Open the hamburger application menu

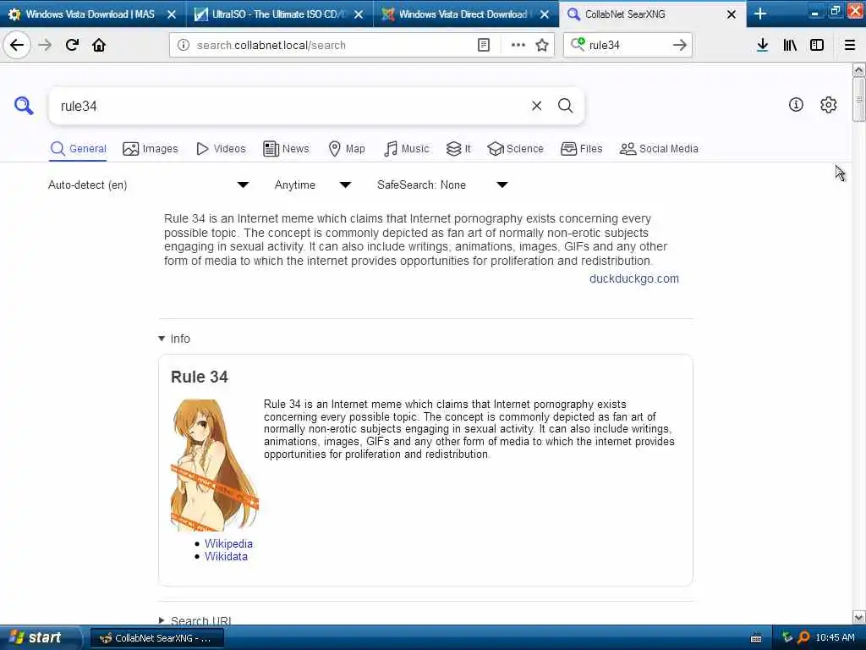(x=849, y=45)
